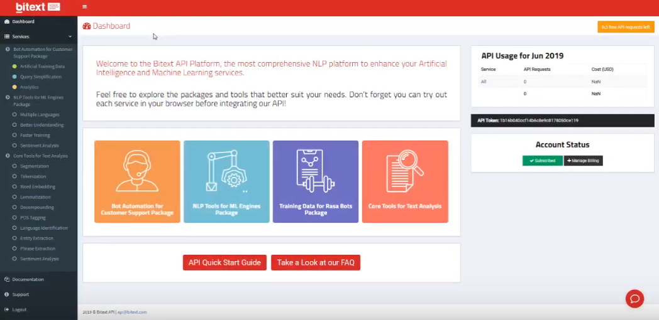Expand NLP Tools for ML Engines Package

click(x=38, y=100)
